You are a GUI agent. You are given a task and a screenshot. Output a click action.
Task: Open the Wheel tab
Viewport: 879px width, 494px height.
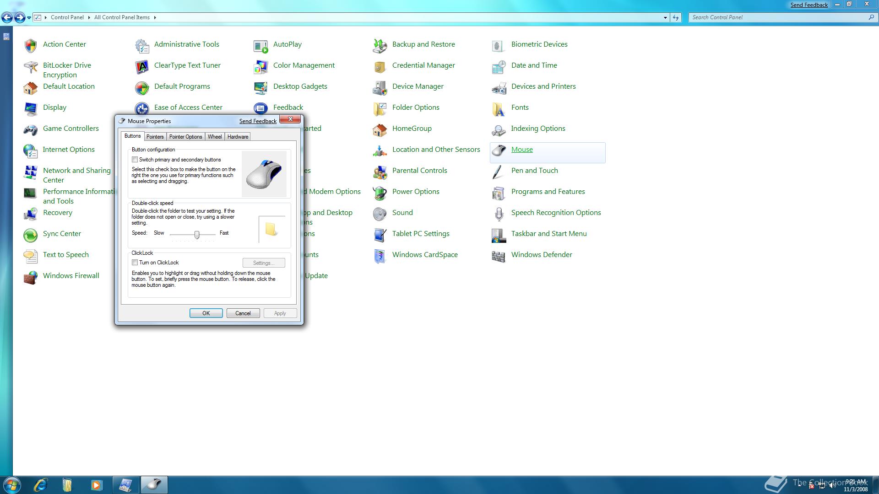(x=215, y=137)
